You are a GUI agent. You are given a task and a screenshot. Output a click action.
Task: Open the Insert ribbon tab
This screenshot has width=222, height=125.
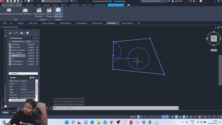11,5
